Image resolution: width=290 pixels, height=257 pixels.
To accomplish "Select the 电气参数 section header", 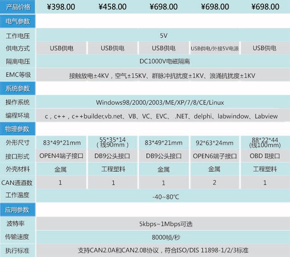I will (17, 22).
